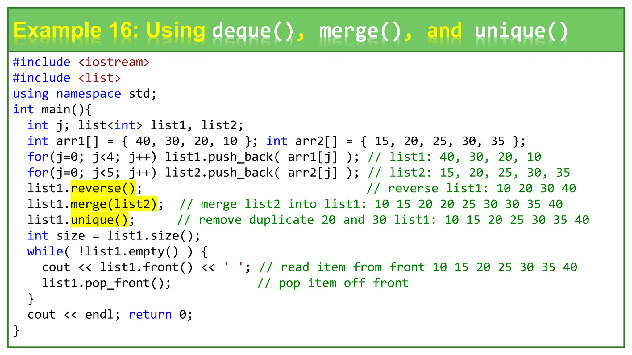Click comment '// list2: 15, 20, 25, 30, 35'
This screenshot has height=355, width=632.
469,173
